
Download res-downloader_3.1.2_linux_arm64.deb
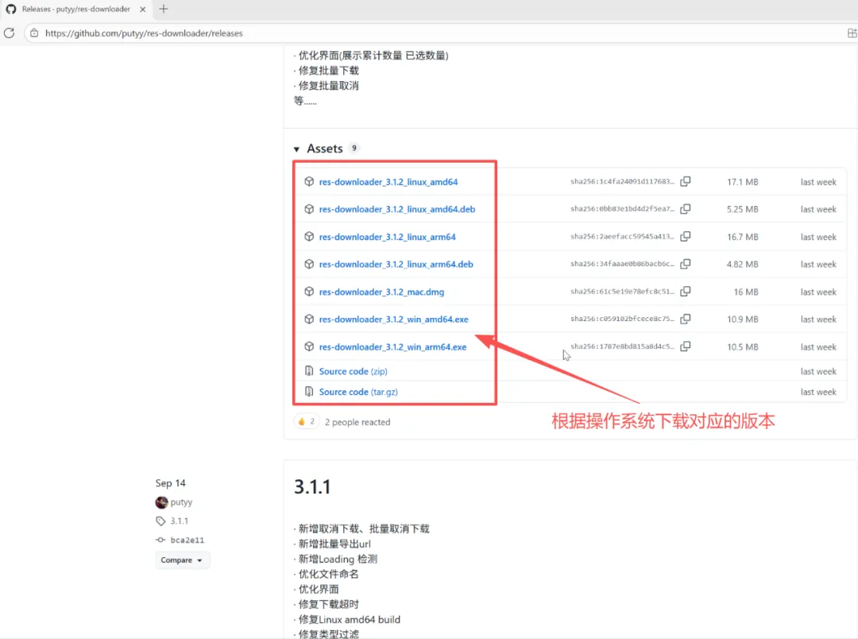pos(396,265)
